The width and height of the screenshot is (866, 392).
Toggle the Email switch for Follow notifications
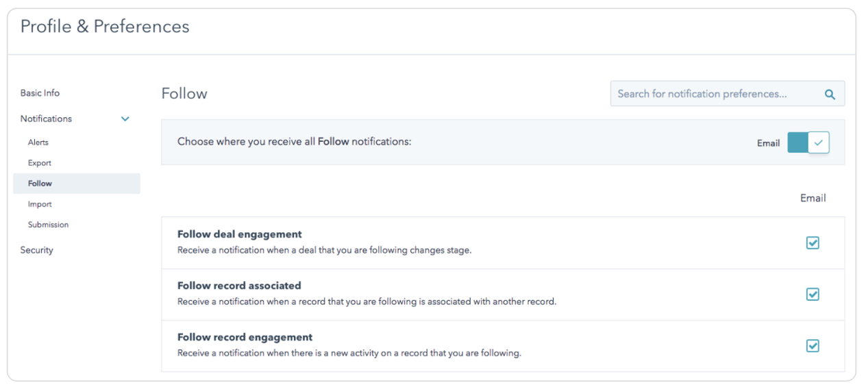tap(808, 143)
